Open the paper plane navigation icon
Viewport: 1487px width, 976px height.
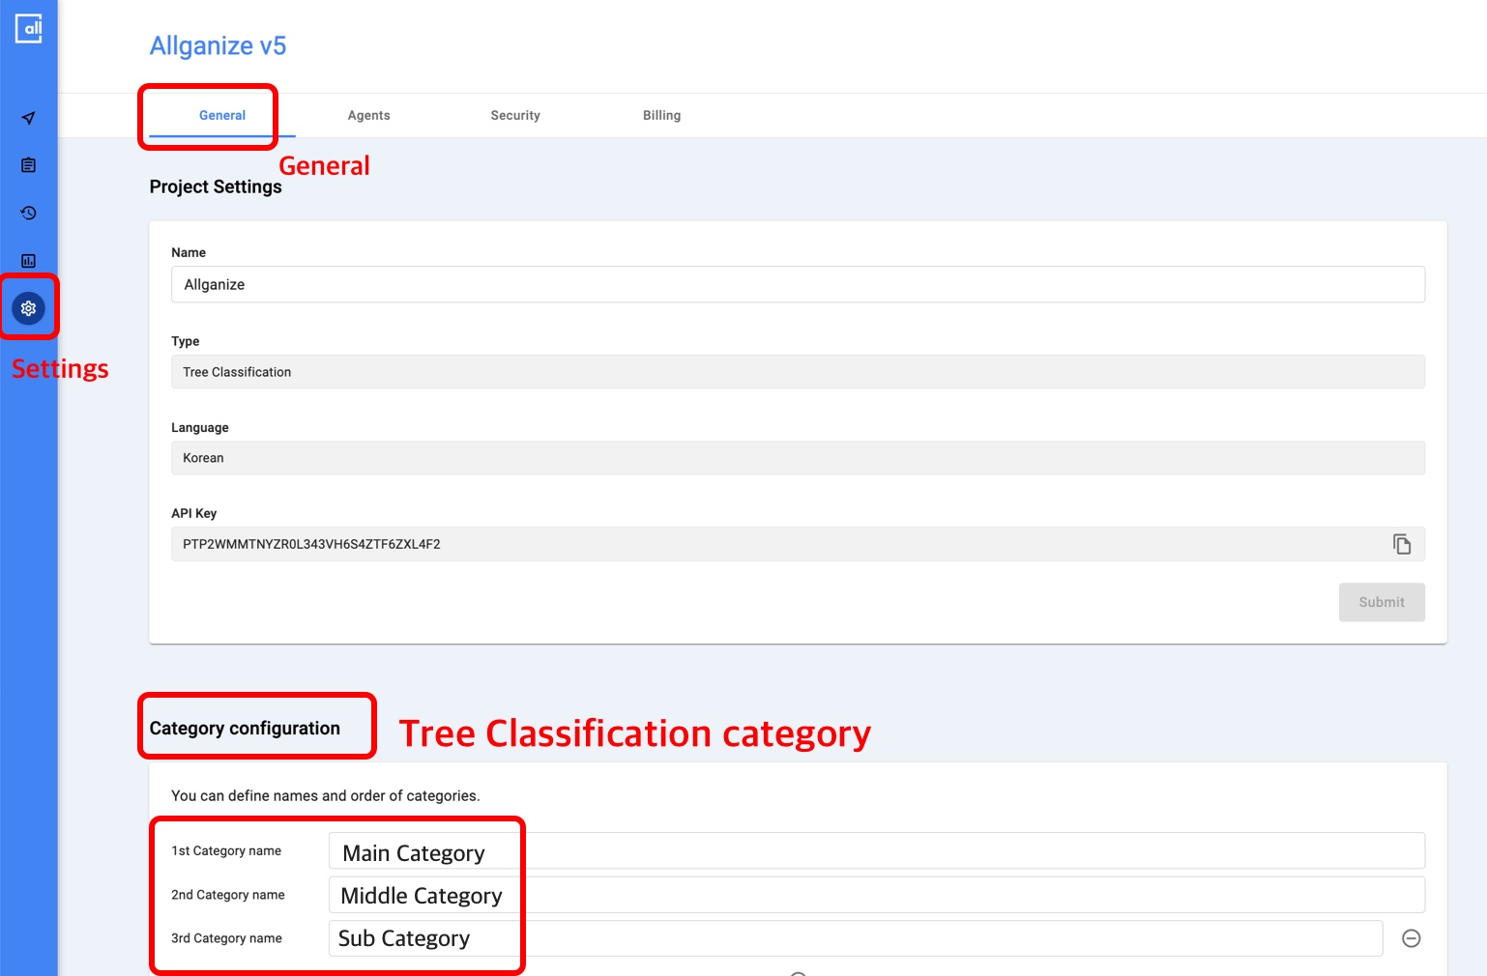(x=29, y=118)
